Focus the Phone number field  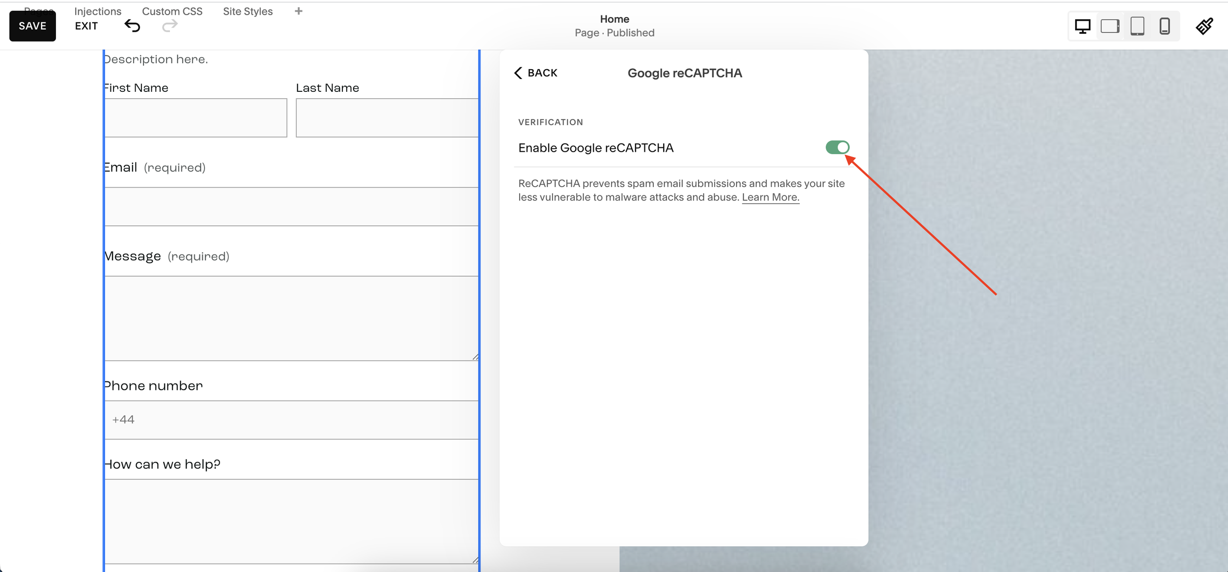coord(291,420)
